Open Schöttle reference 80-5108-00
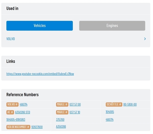 130,105
